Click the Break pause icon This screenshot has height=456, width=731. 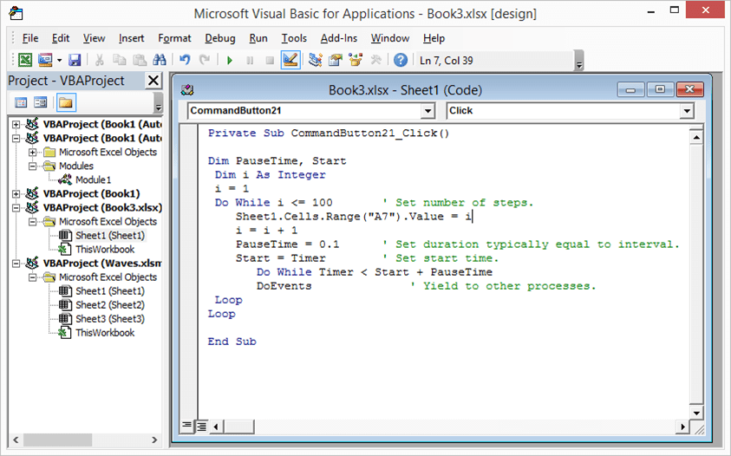point(250,60)
